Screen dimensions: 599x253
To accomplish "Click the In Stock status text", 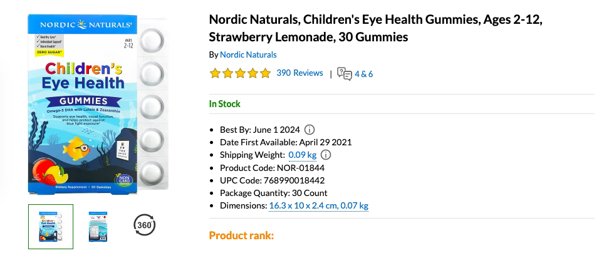I will [224, 103].
